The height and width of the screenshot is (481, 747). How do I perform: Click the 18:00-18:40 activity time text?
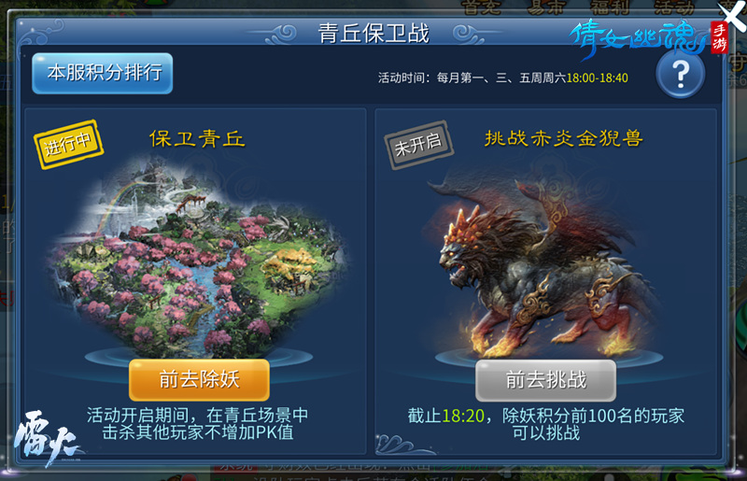597,78
